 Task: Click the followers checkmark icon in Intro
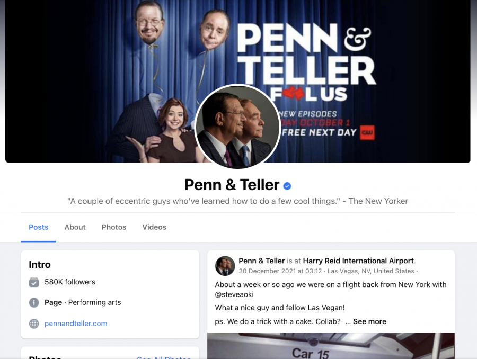tap(34, 282)
